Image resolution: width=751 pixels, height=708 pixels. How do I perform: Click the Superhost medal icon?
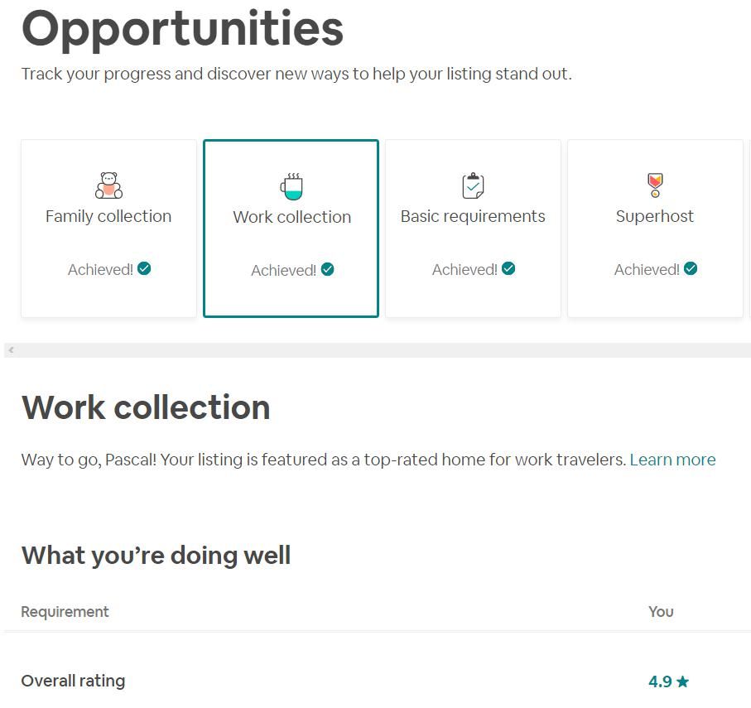coord(655,185)
